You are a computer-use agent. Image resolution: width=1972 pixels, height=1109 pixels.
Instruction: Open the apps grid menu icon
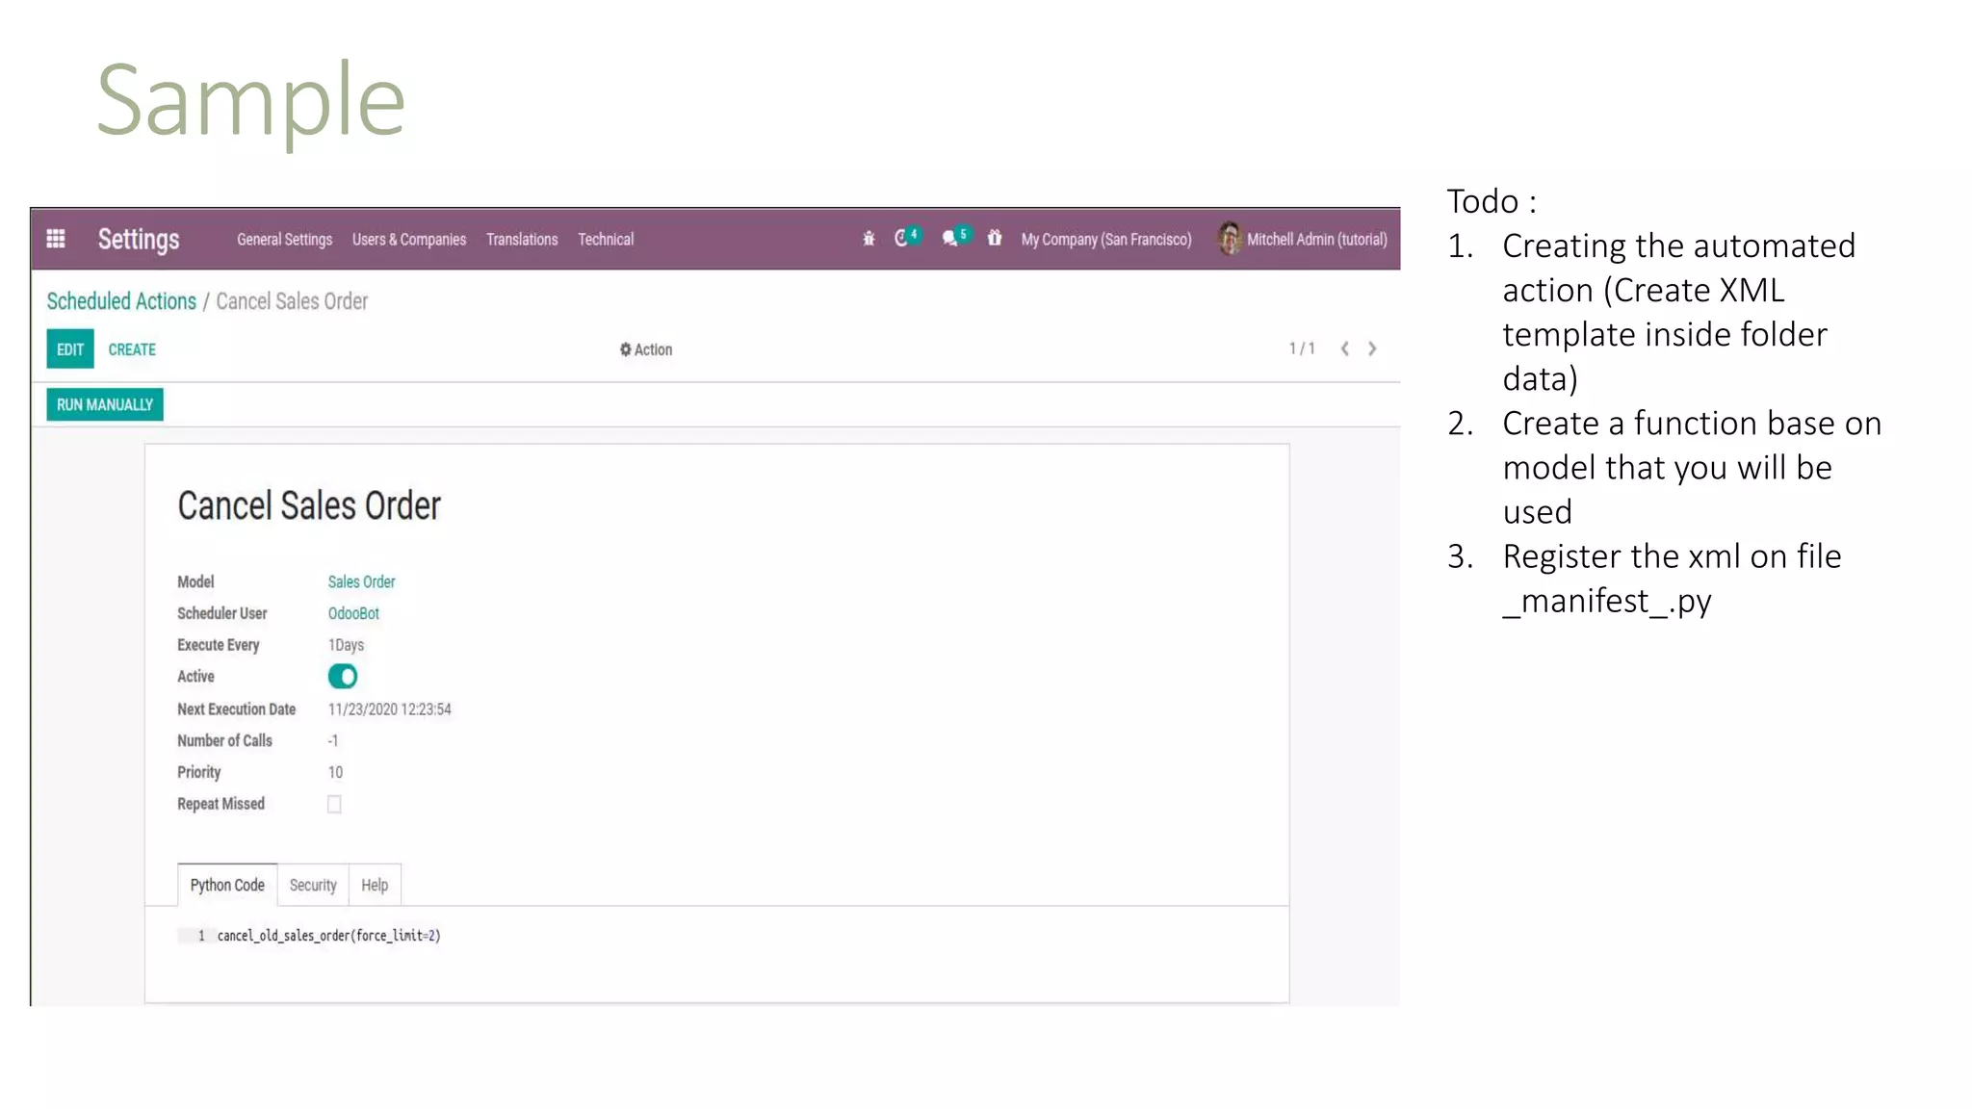(x=56, y=239)
